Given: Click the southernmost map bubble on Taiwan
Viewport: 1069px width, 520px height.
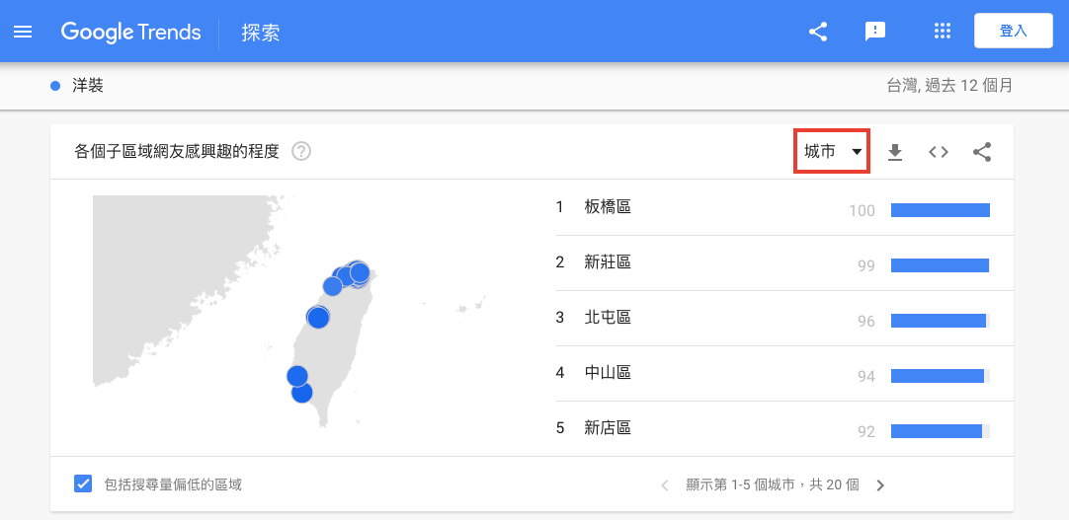Looking at the screenshot, I should click(x=302, y=393).
